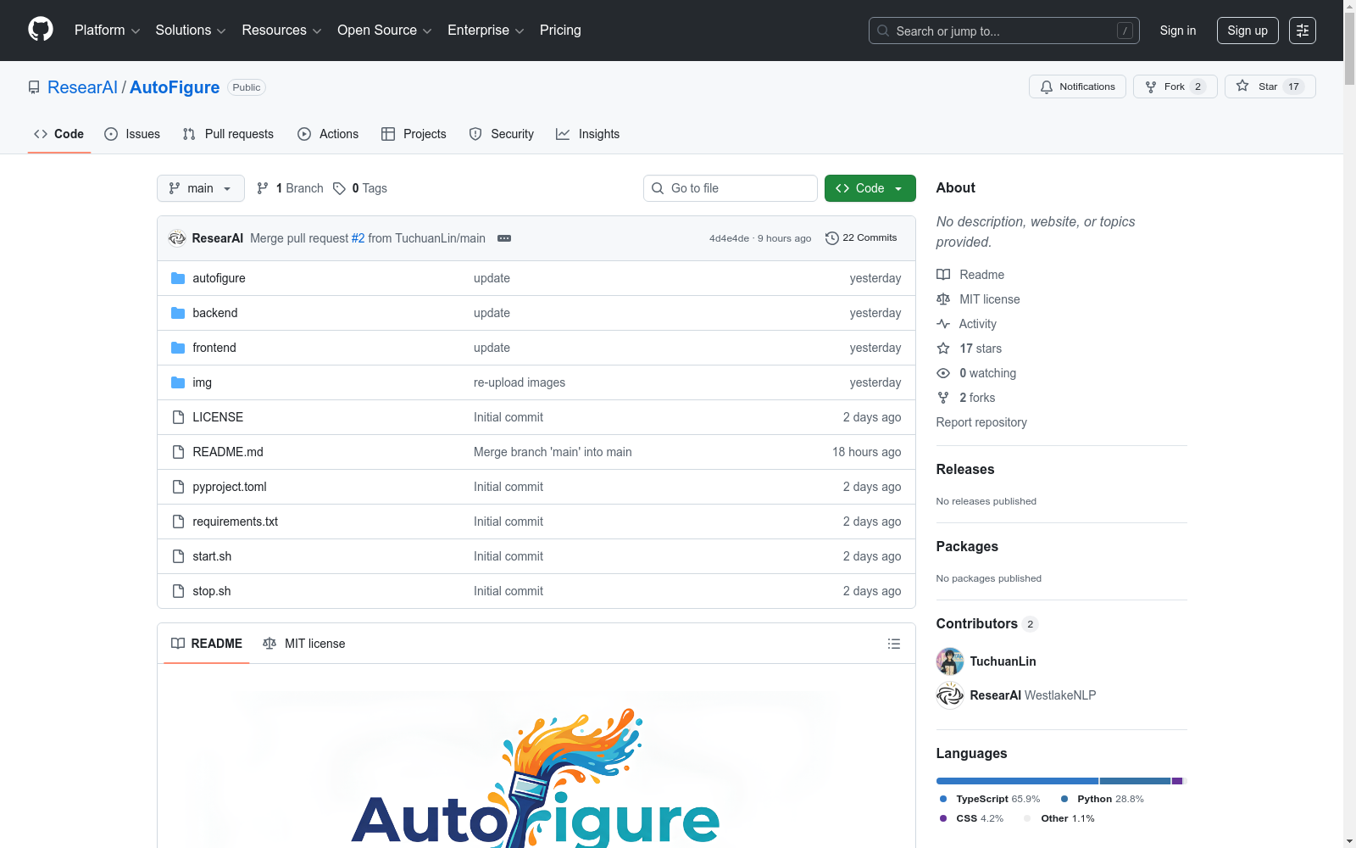
Task: Click the pyproject.toml file icon
Action: 178,487
